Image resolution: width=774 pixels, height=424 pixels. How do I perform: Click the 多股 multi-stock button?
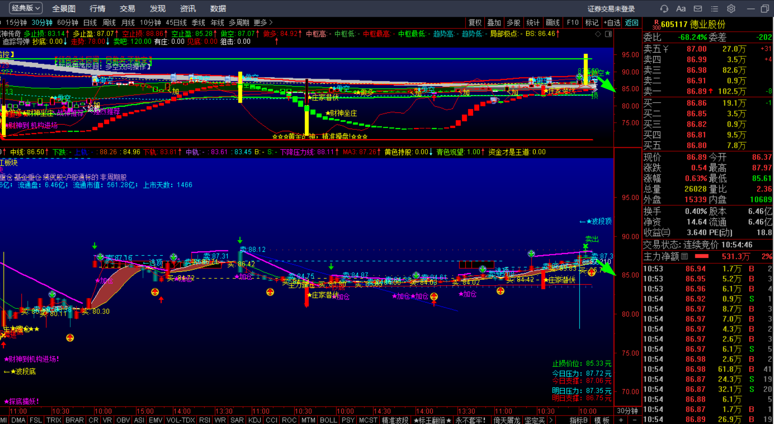(x=513, y=23)
